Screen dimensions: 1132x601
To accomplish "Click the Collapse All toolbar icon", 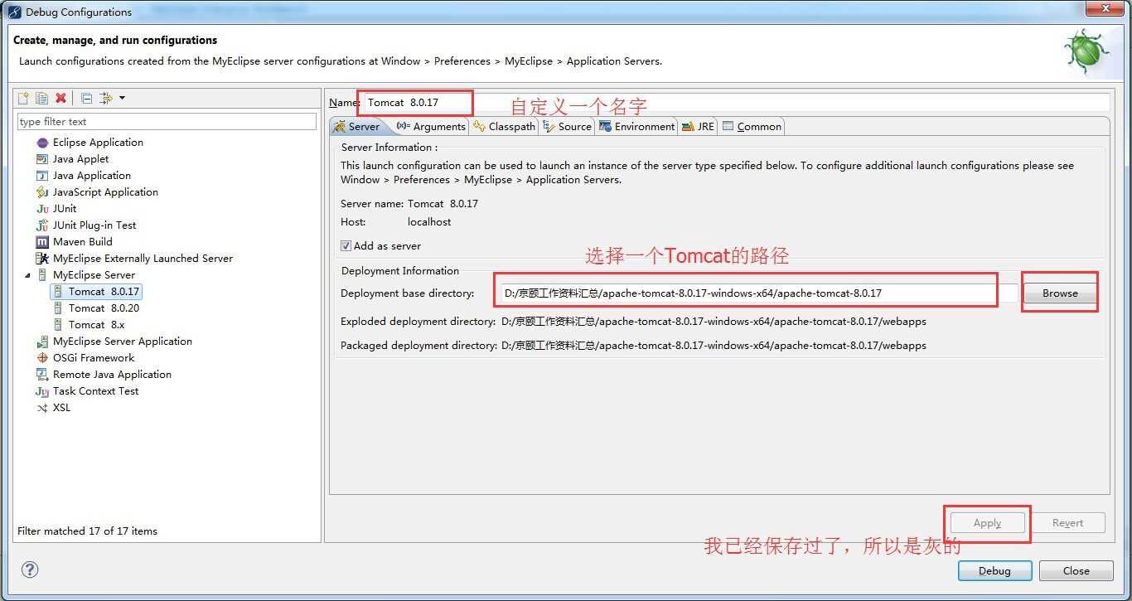I will point(86,98).
